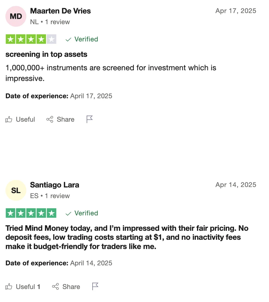Click the Apr 14, 2025 review date
This screenshot has height=302, width=269.
click(236, 185)
